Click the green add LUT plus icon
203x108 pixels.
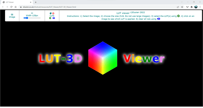point(50,18)
